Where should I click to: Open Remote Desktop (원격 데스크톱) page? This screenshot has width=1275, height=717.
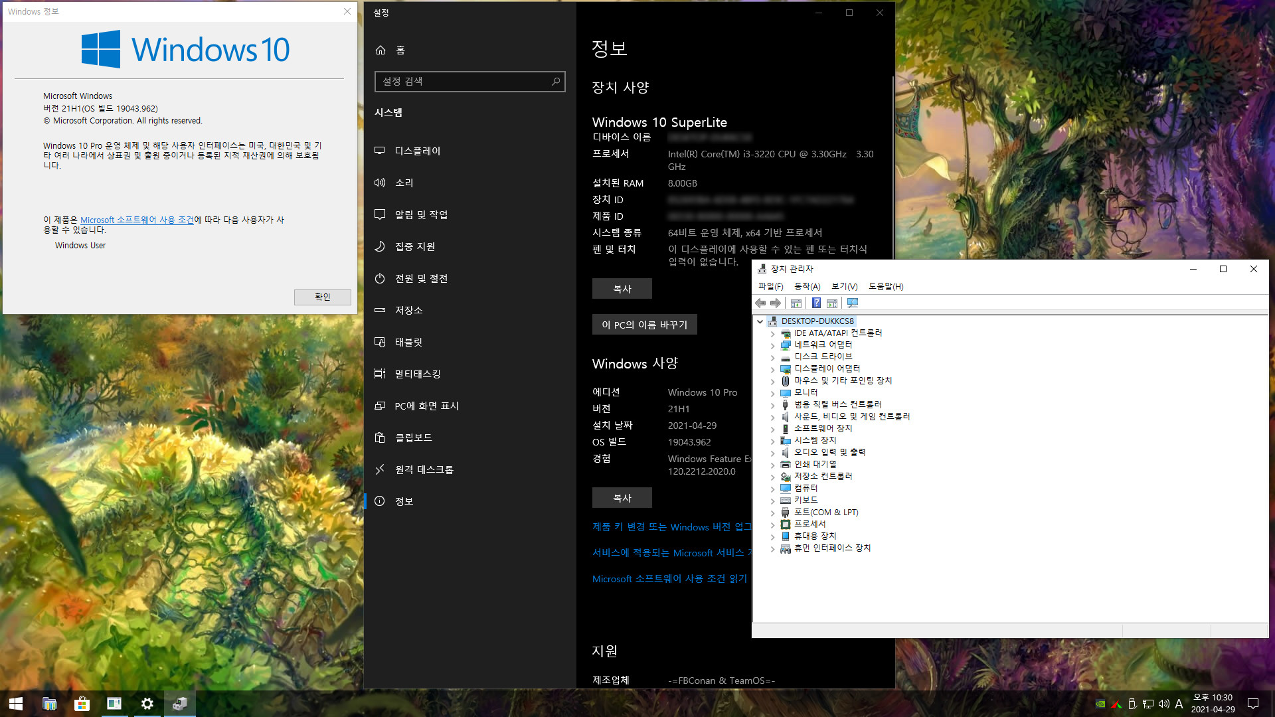[469, 469]
